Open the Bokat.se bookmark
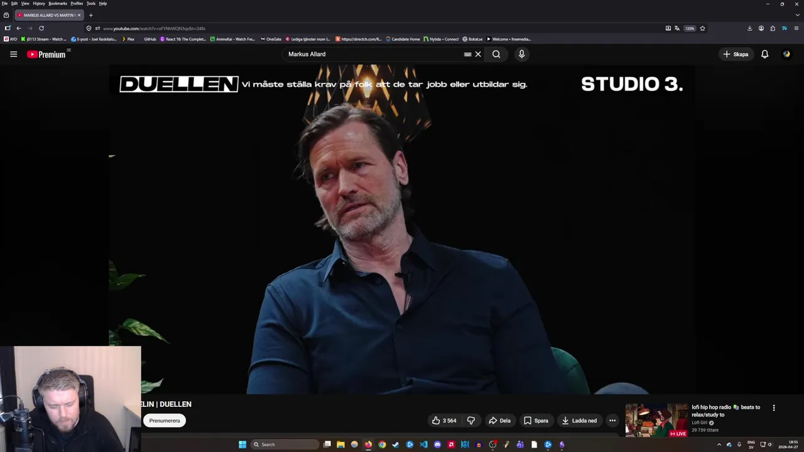804x452 pixels. coord(472,39)
